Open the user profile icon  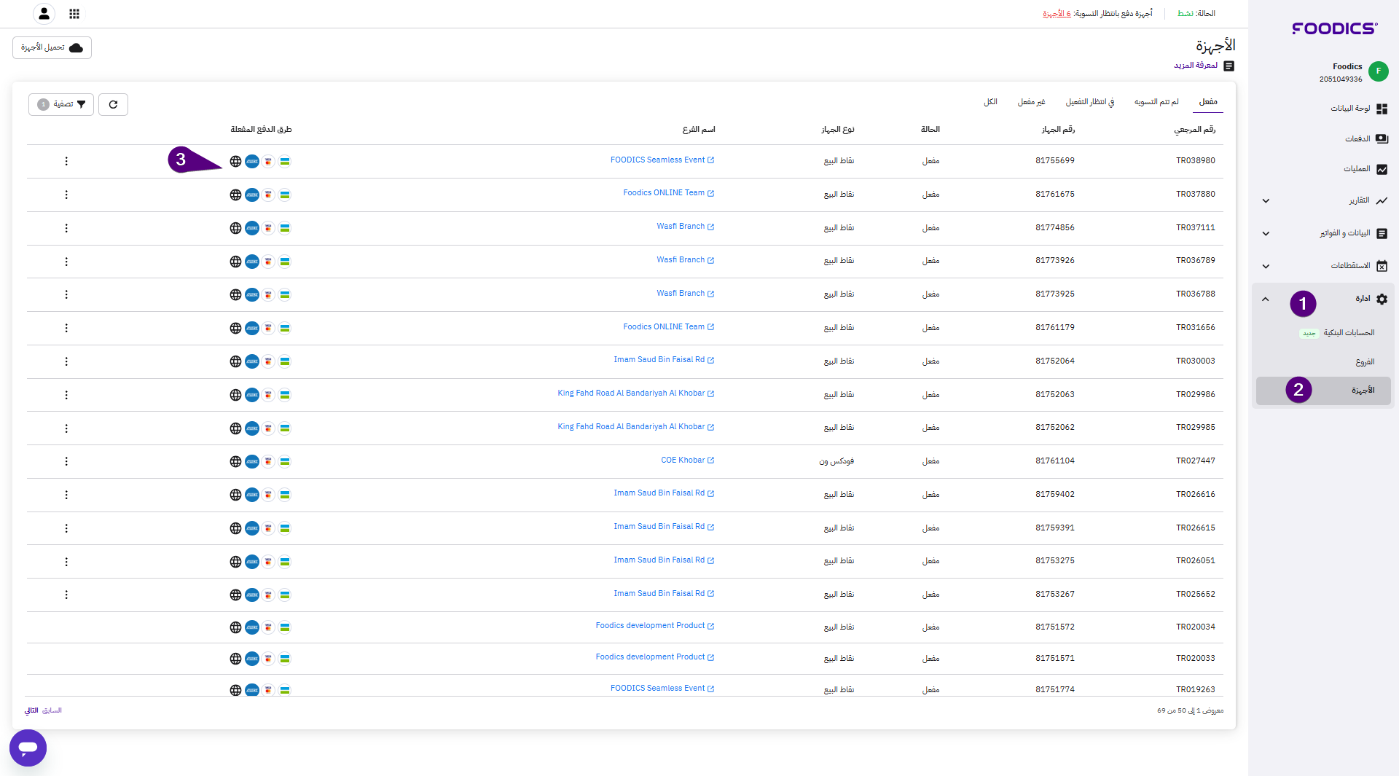pyautogui.click(x=44, y=13)
